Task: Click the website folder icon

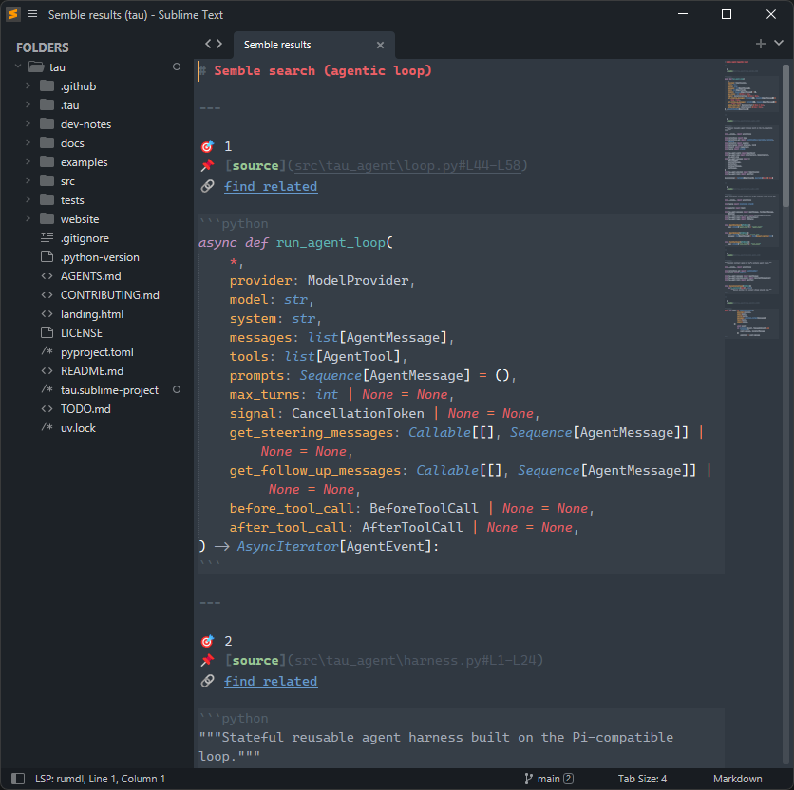Action: point(47,218)
